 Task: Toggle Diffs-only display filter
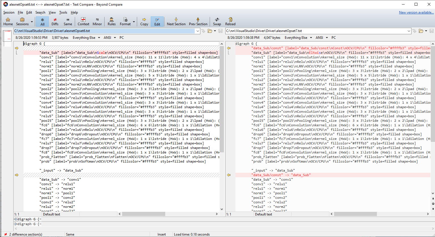55,21
